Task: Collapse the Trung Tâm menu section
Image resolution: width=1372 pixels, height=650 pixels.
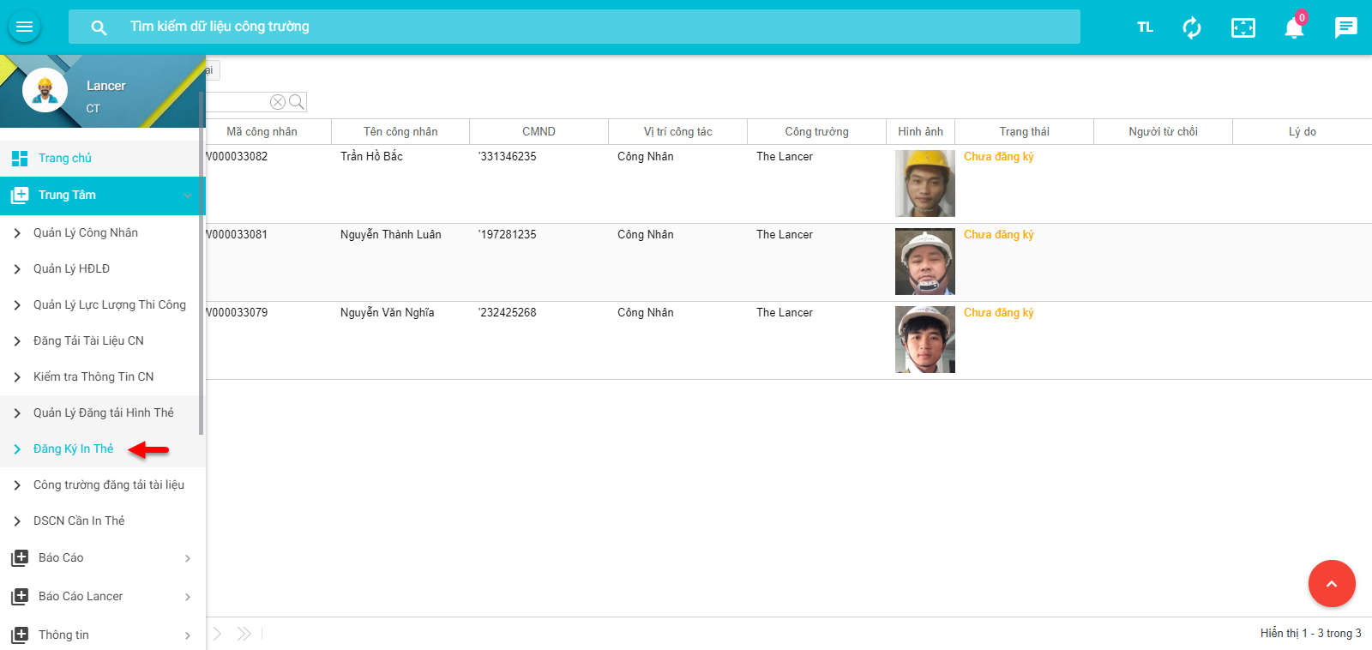Action: (x=187, y=196)
